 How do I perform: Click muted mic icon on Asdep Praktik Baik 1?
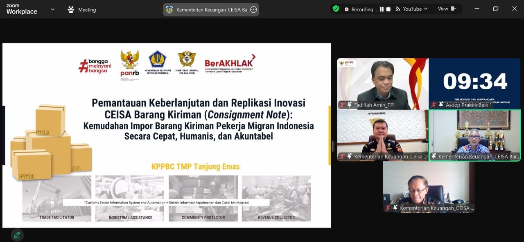434,105
